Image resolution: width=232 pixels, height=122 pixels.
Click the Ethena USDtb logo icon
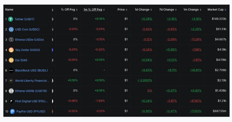tap(11, 91)
